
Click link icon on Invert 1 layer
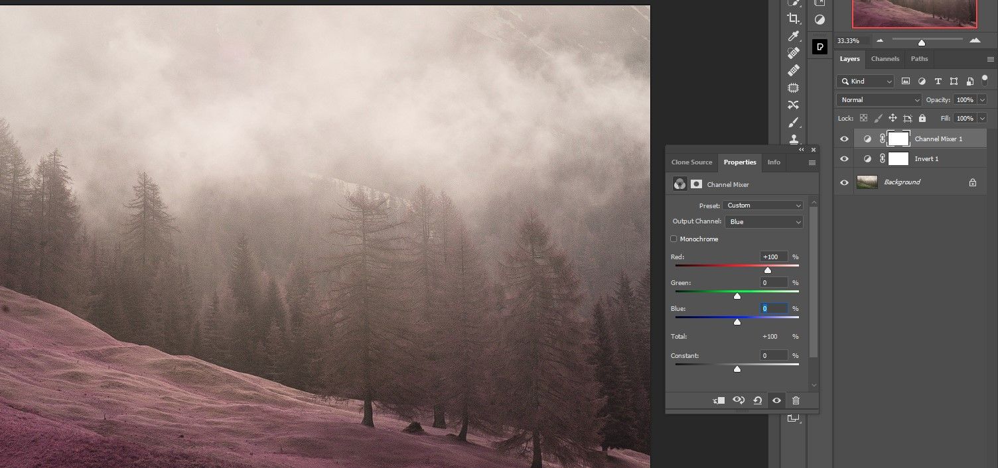point(883,159)
